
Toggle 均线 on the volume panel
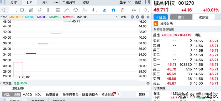pyautogui.click(x=17, y=94)
